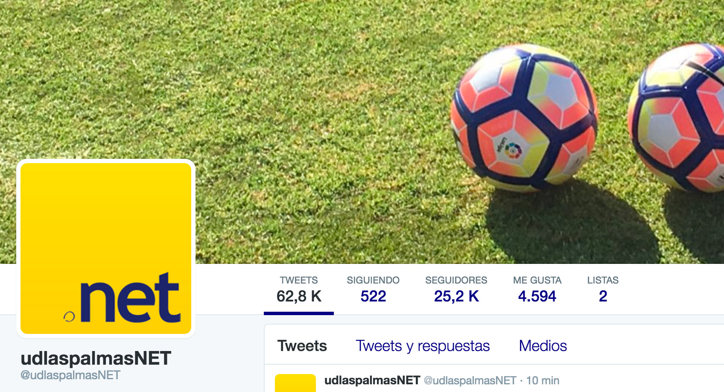724x392 pixels.
Task: Open the yellow .net profile avatar
Action: point(106,249)
